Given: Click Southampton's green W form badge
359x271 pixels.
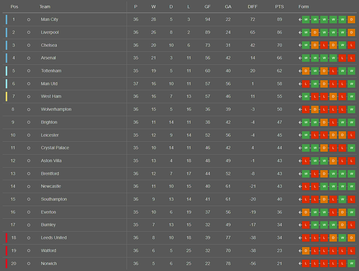Looking at the screenshot, I should pos(342,199).
